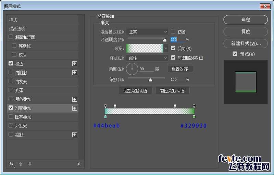Open the 内发光 settings row
This screenshot has height=175, width=274.
(x=42, y=82)
